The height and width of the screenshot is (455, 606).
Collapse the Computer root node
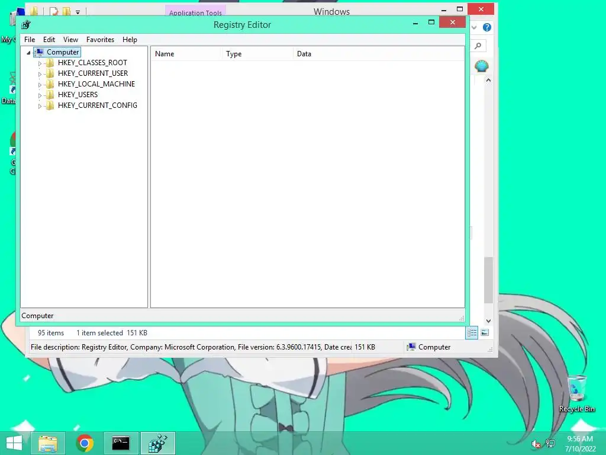(x=28, y=53)
